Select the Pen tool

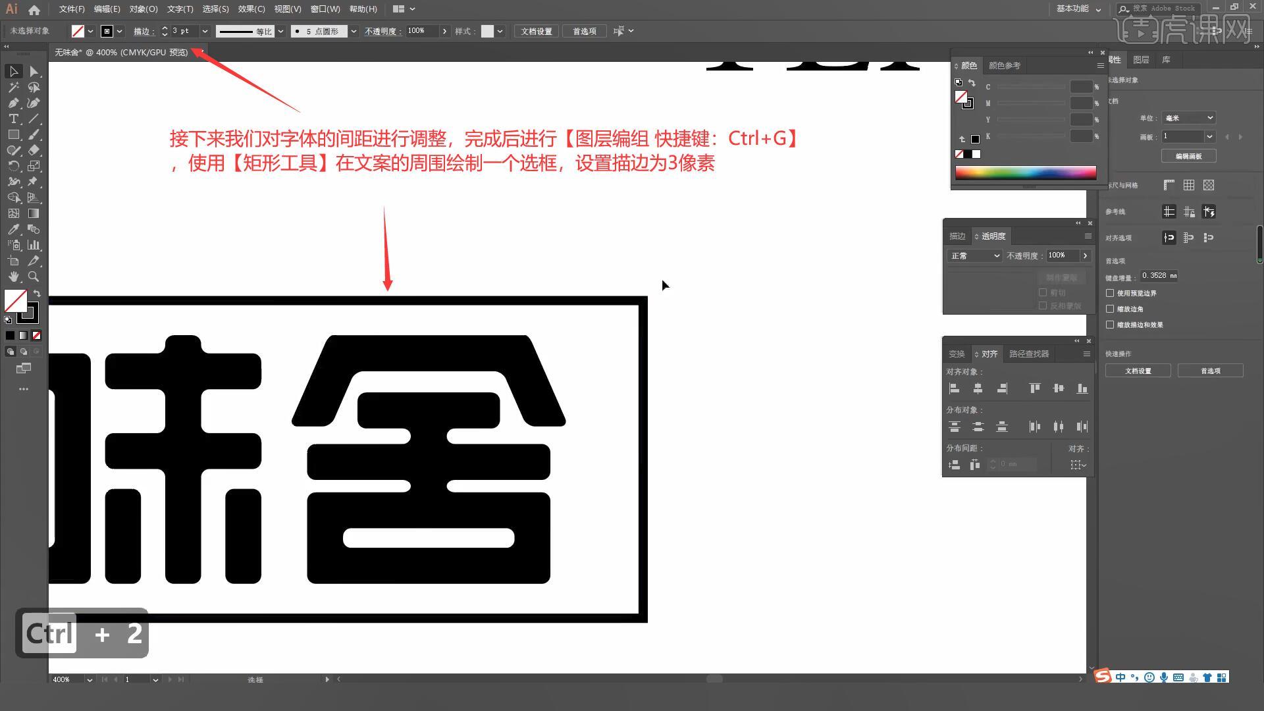pos(13,103)
